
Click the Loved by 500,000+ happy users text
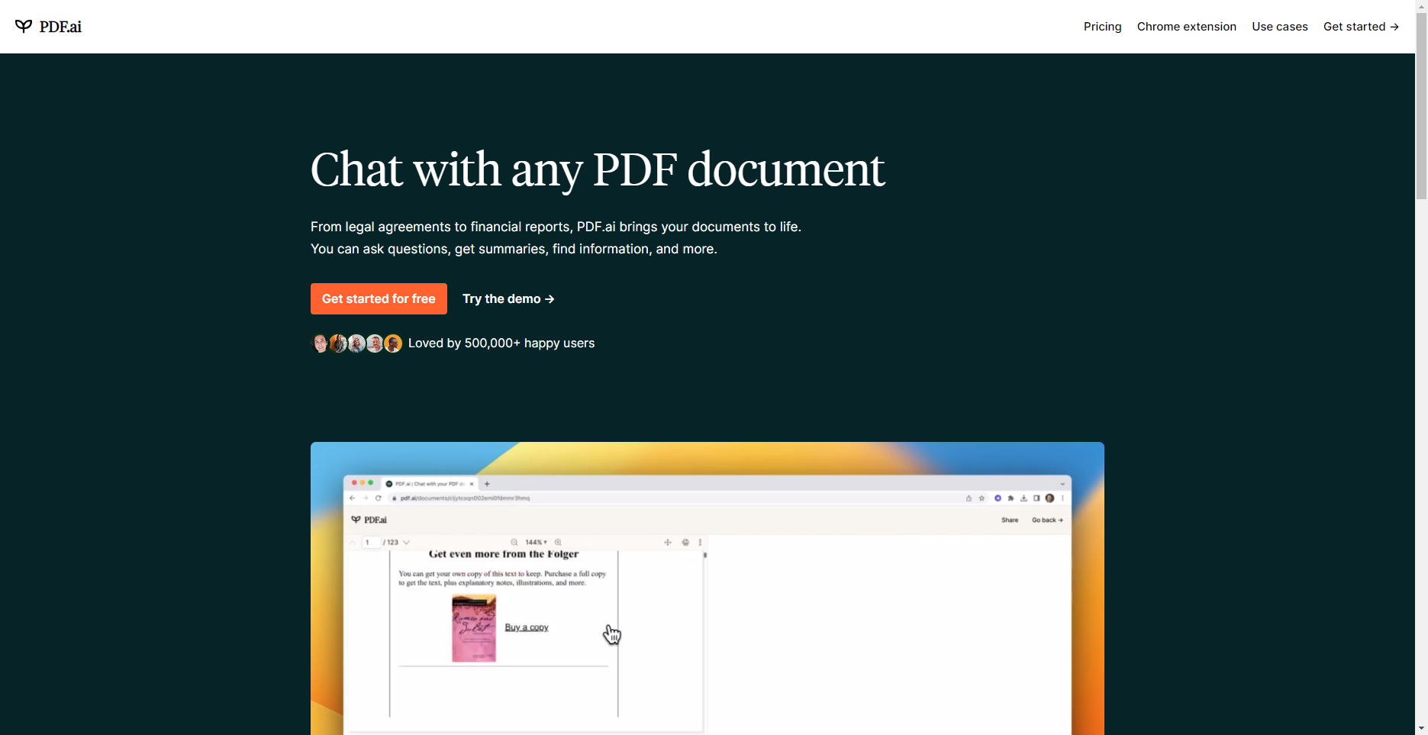(x=501, y=343)
